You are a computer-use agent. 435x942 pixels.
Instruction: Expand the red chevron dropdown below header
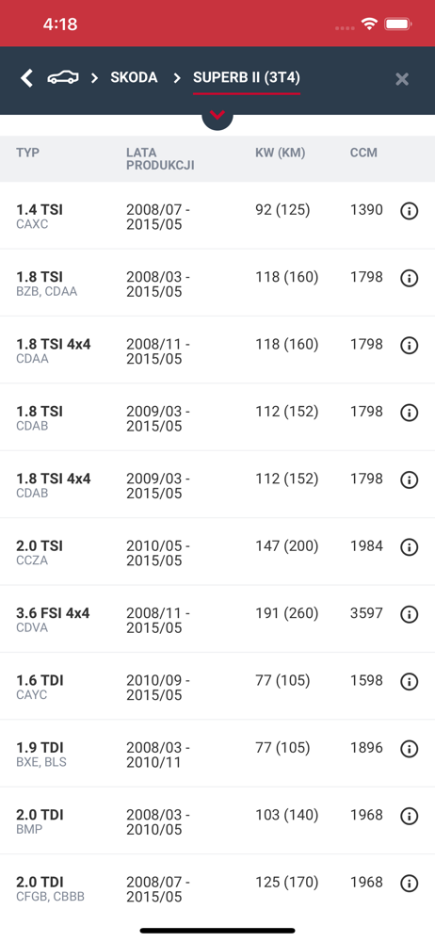point(217,115)
